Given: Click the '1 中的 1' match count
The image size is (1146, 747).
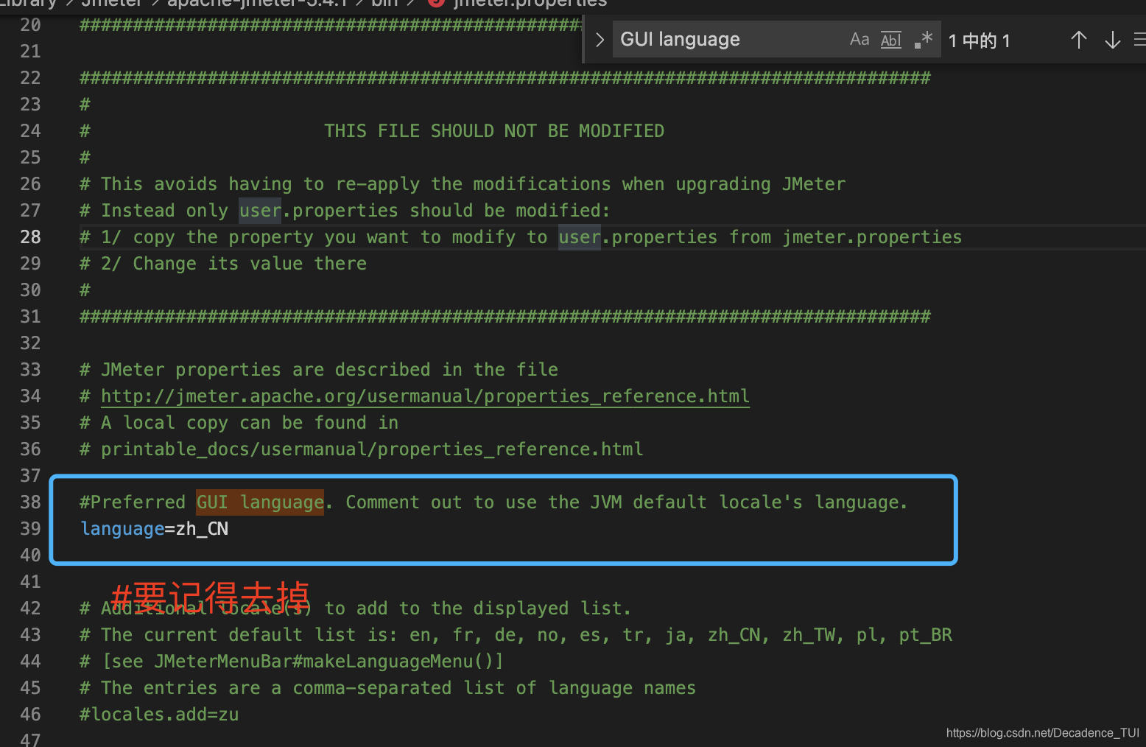Looking at the screenshot, I should pyautogui.click(x=979, y=41).
